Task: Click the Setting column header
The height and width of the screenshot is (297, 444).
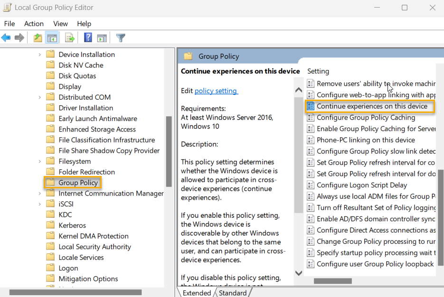Action: [x=318, y=71]
